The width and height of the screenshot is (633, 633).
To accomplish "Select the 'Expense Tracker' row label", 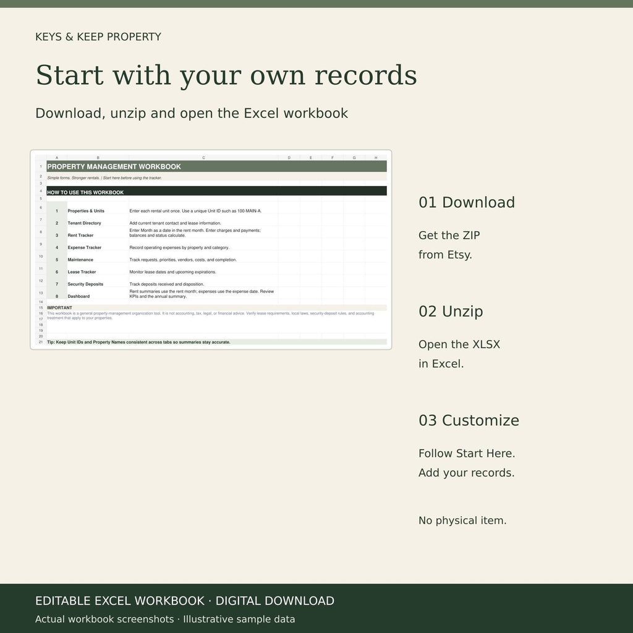I will pos(84,247).
